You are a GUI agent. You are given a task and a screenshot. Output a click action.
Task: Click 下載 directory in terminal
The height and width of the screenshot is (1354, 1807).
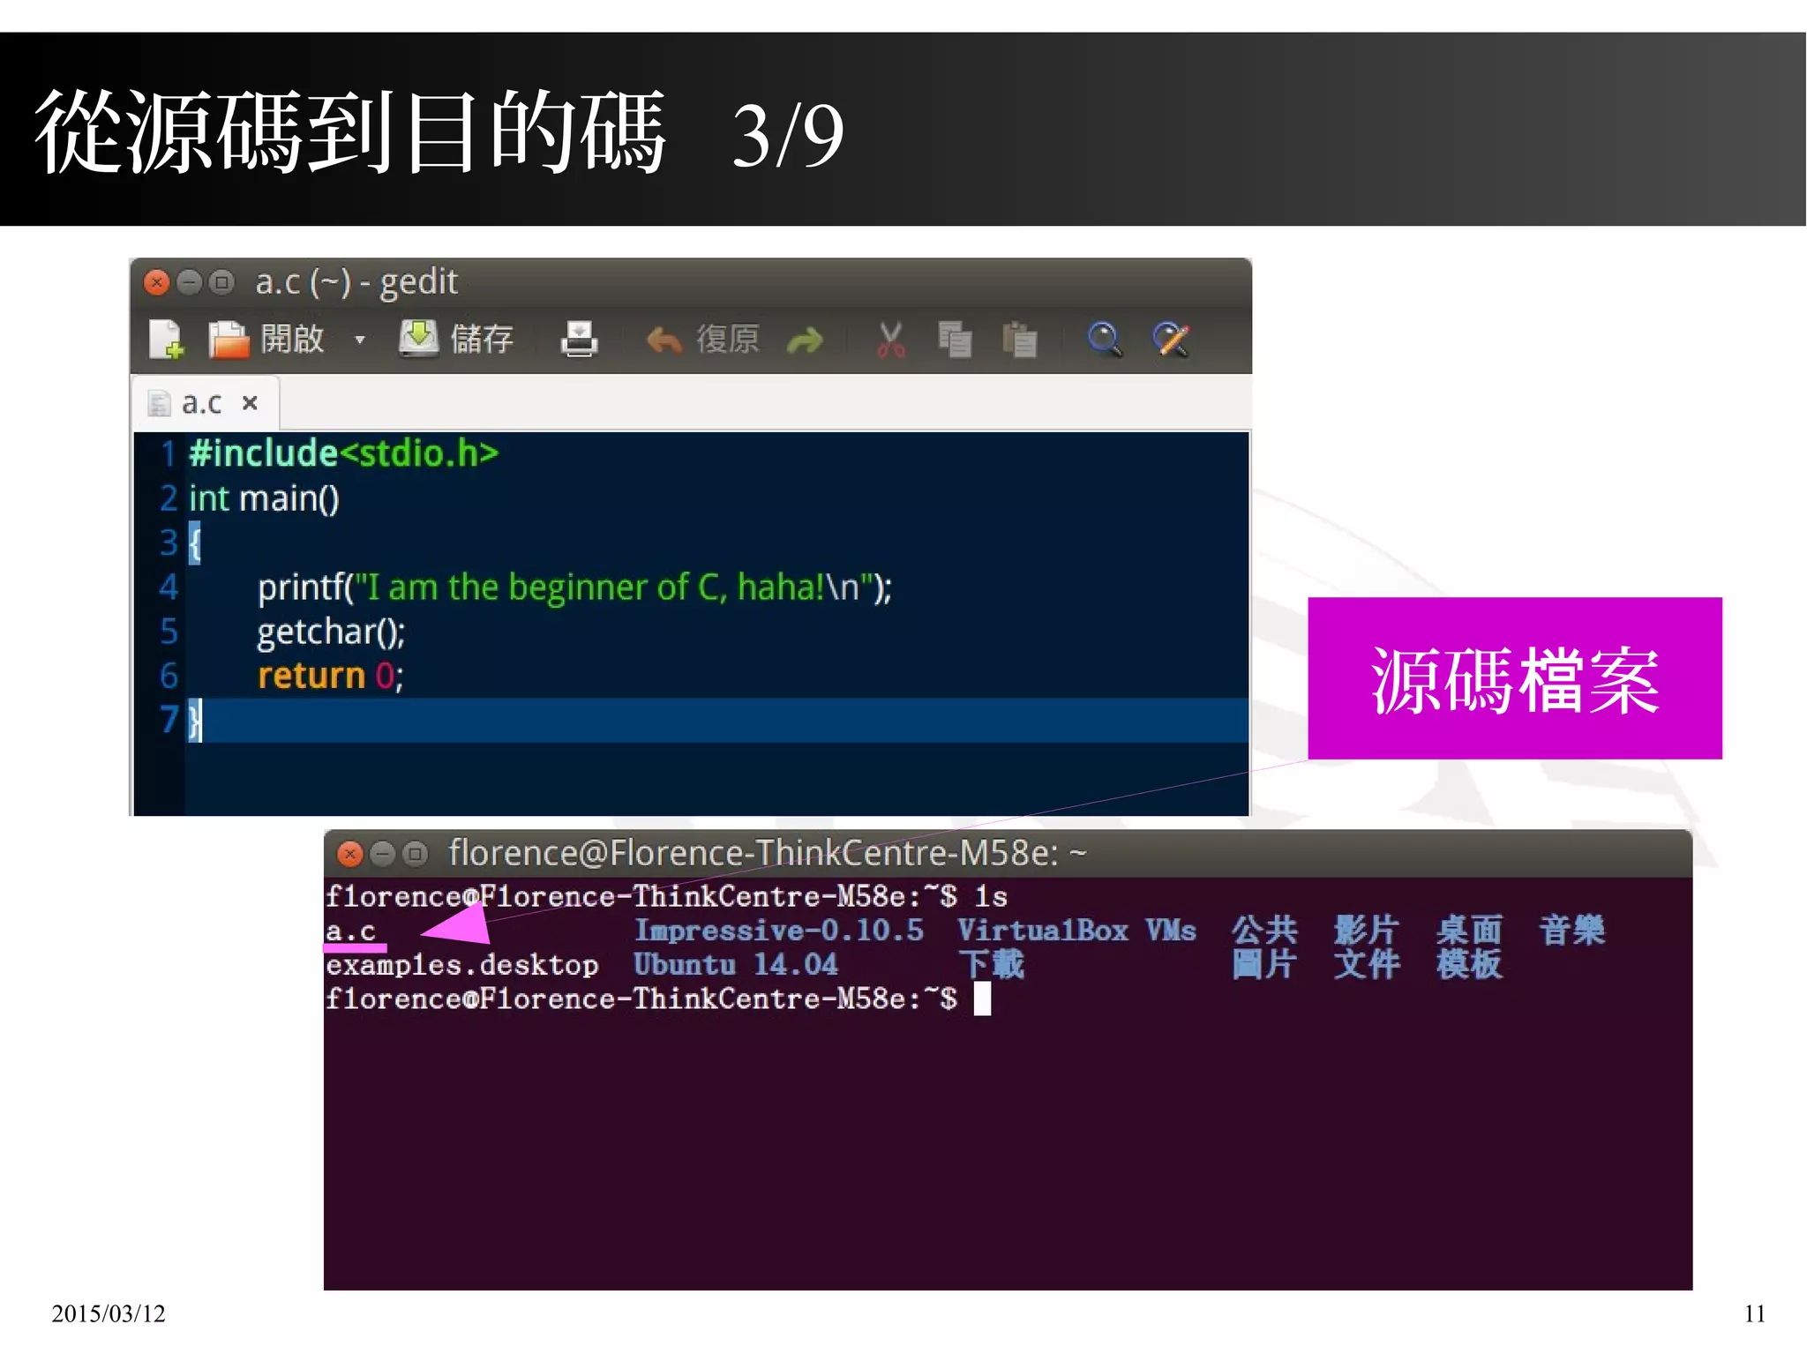click(x=992, y=964)
